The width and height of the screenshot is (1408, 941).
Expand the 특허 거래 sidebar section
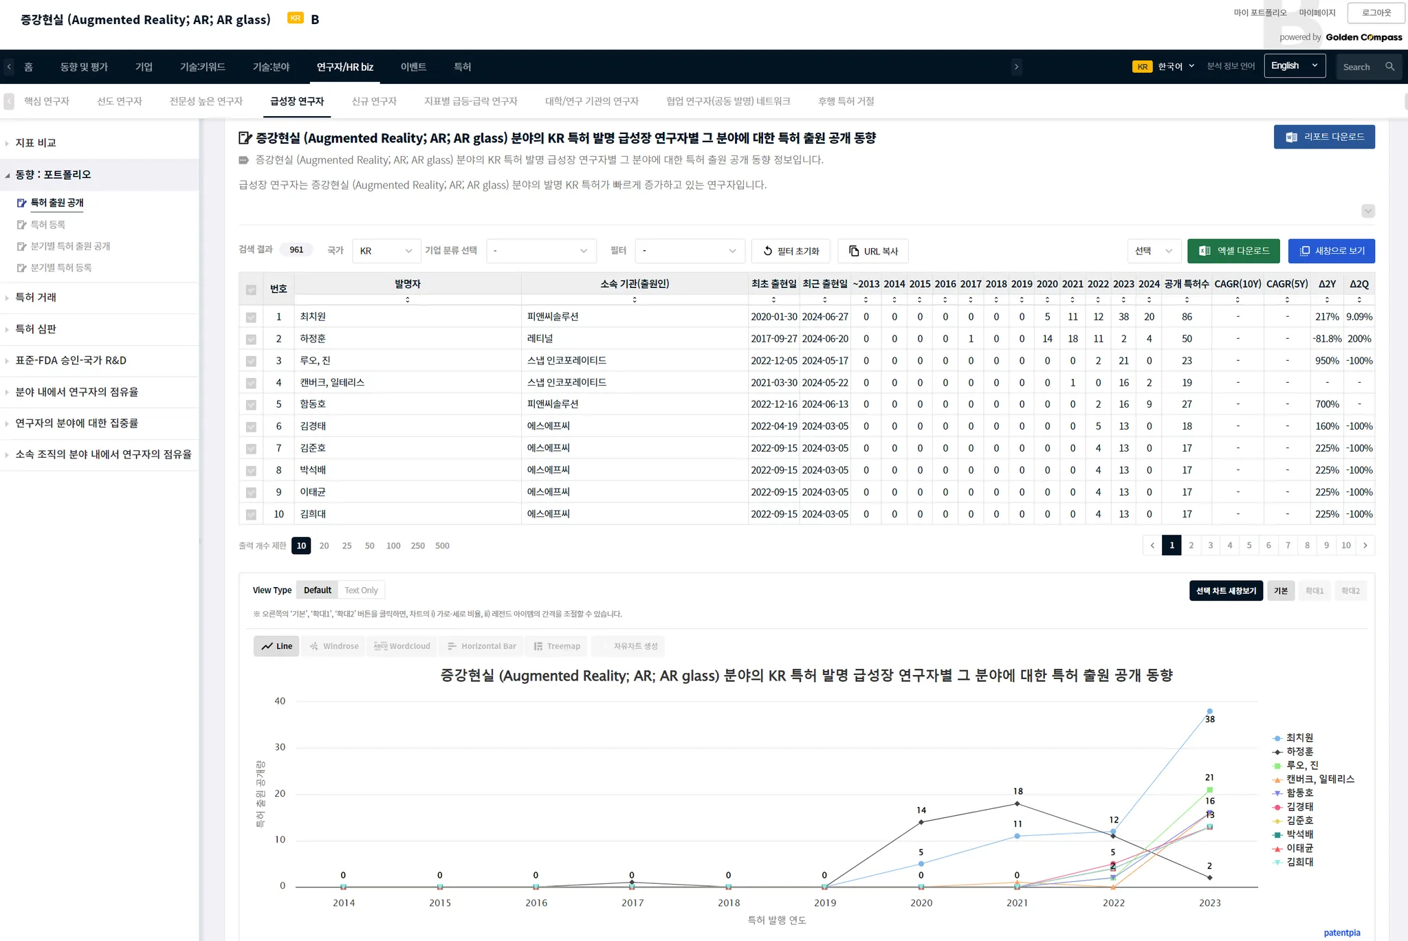tap(36, 298)
